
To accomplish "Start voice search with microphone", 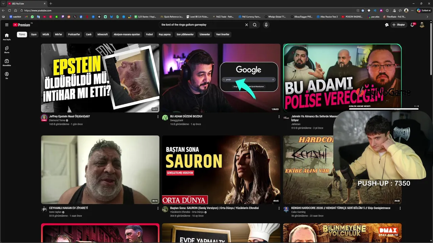I will 266,25.
